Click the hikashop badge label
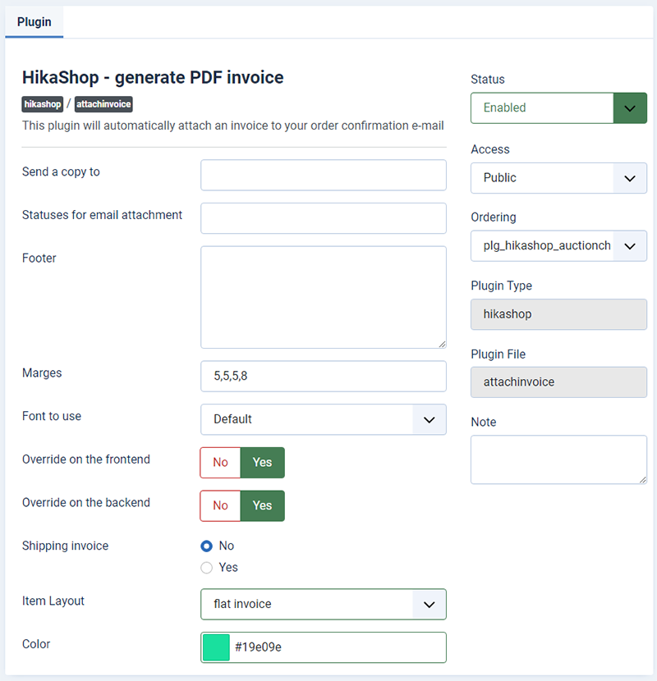This screenshot has height=681, width=657. point(43,104)
